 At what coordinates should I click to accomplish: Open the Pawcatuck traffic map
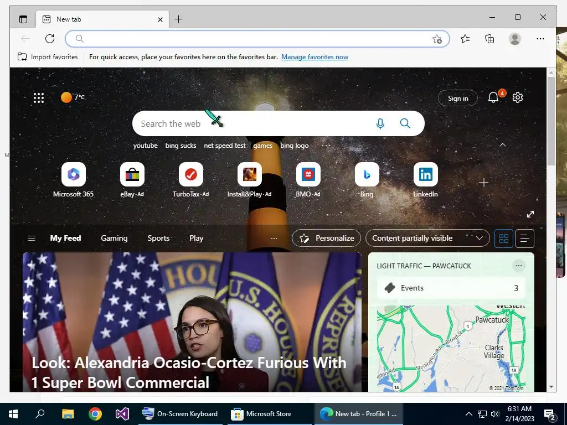451,349
